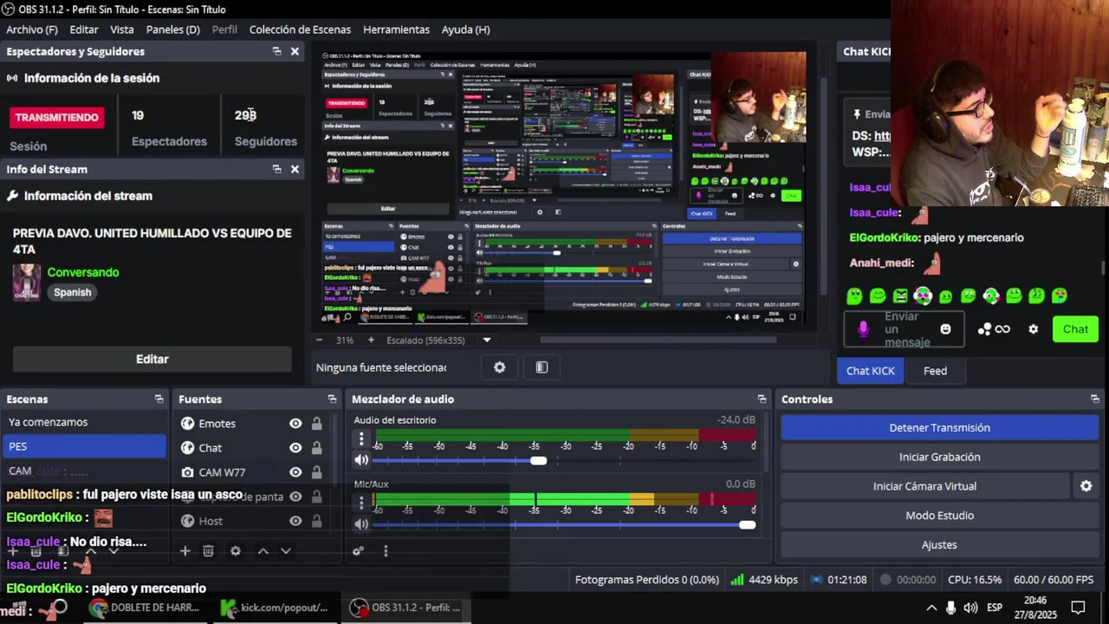Screen dimensions: 1109x624
Task: Open emoji picker in chat
Action: [x=945, y=329]
